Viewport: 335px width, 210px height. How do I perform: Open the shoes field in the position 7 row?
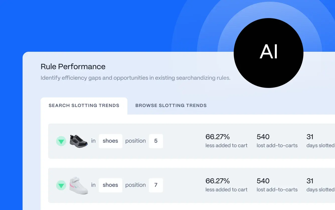(110, 185)
